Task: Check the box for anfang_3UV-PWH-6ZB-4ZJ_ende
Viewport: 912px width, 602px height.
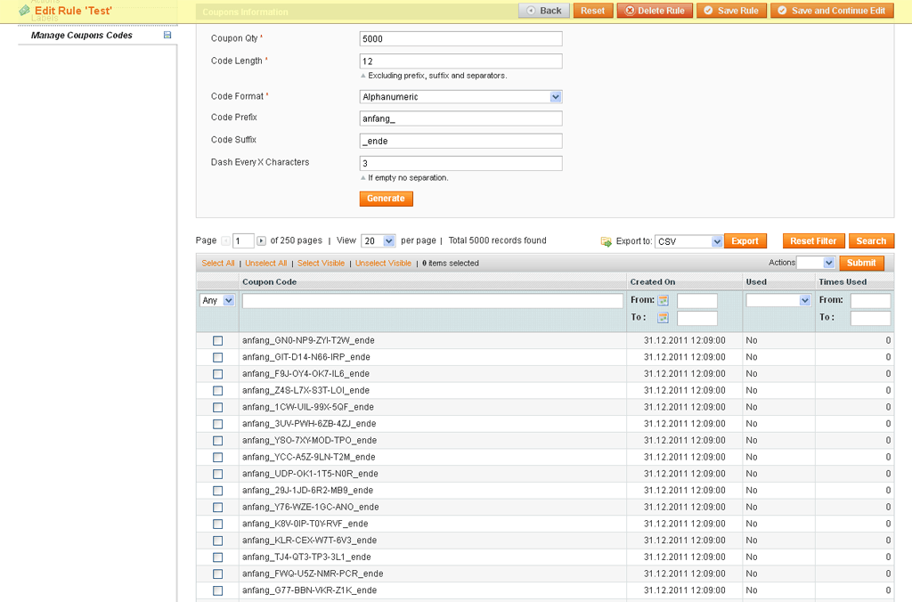Action: click(x=217, y=424)
